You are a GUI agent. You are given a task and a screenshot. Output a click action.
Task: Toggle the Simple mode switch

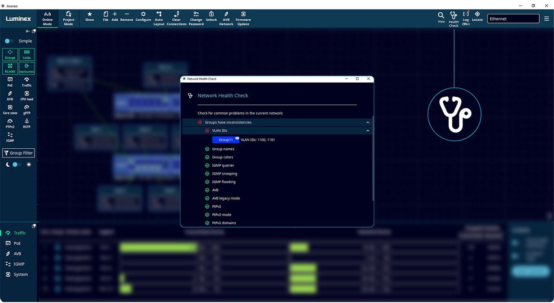[9, 41]
